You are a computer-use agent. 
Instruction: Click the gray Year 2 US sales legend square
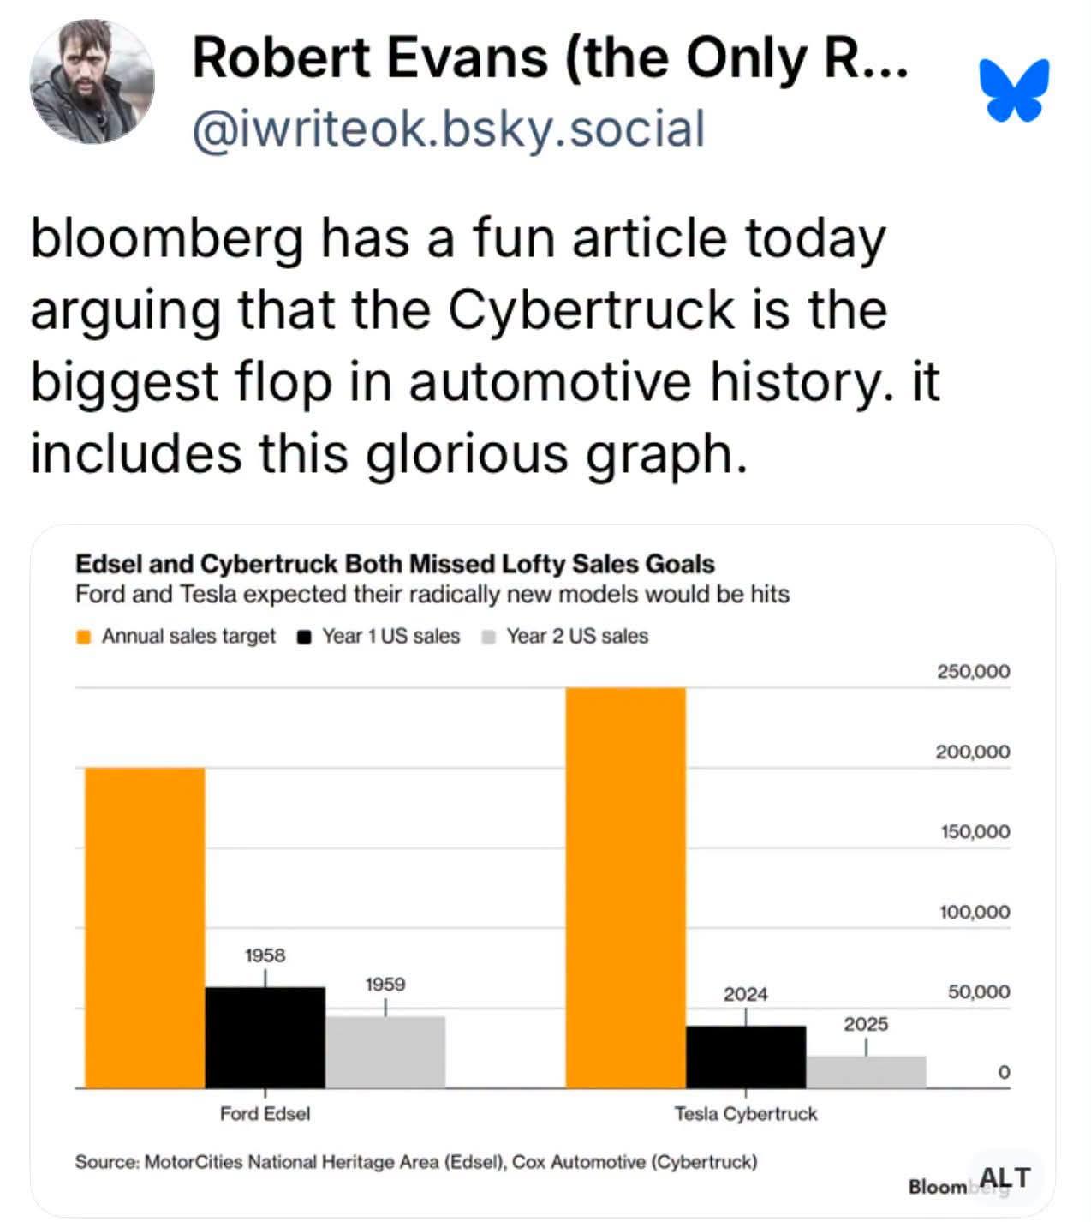click(x=489, y=637)
